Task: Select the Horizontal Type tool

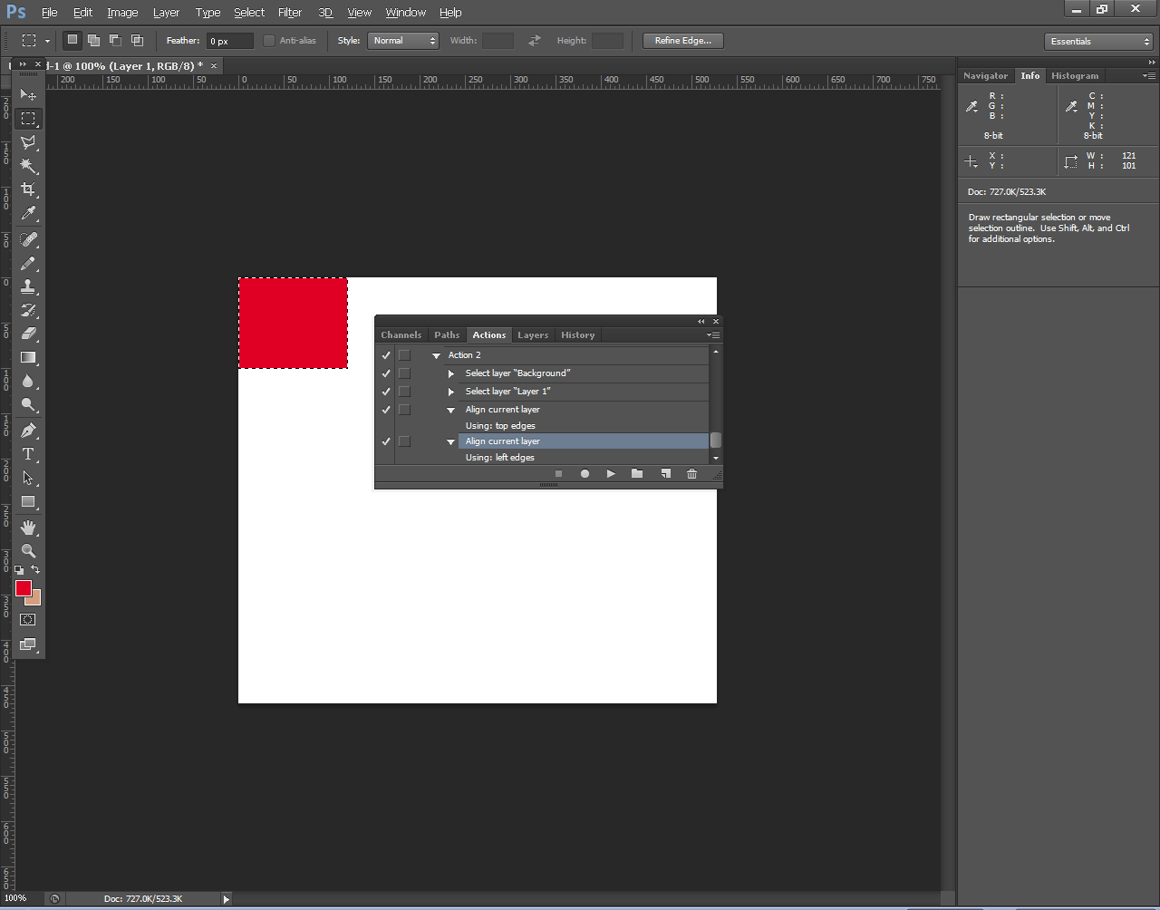Action: click(28, 454)
